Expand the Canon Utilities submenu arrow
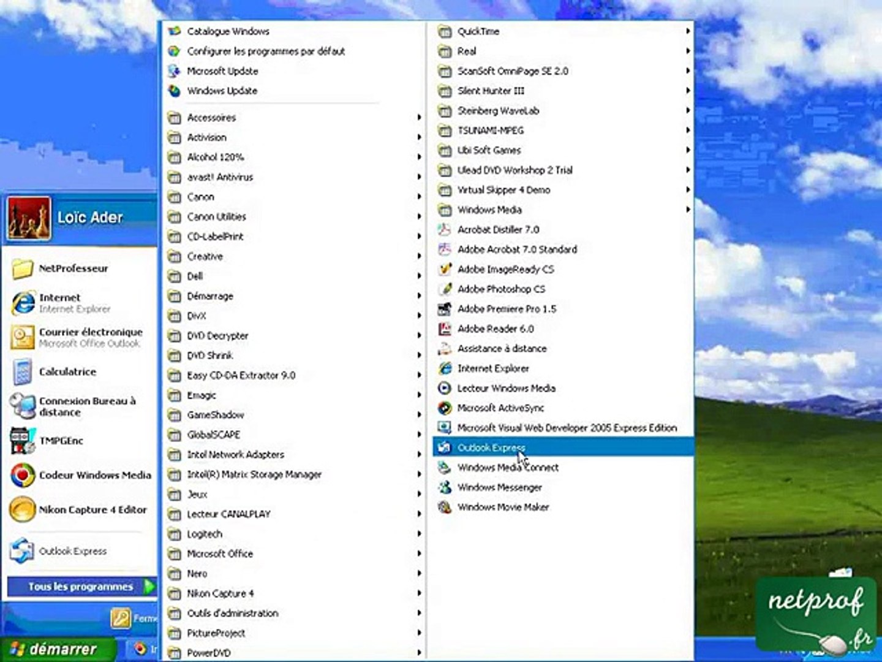Image resolution: width=882 pixels, height=662 pixels. (419, 217)
